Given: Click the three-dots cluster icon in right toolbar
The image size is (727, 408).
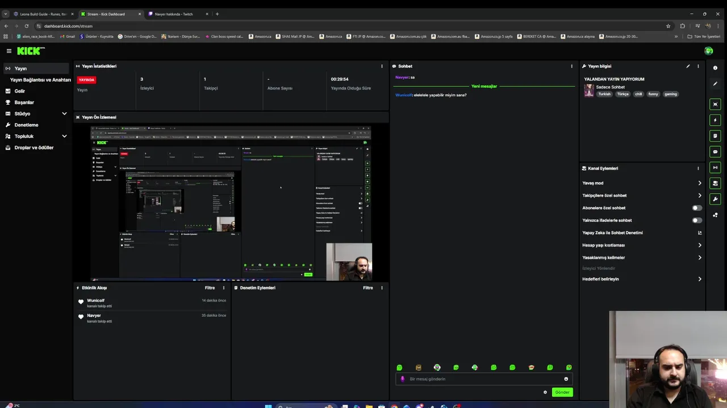Looking at the screenshot, I should (715, 215).
